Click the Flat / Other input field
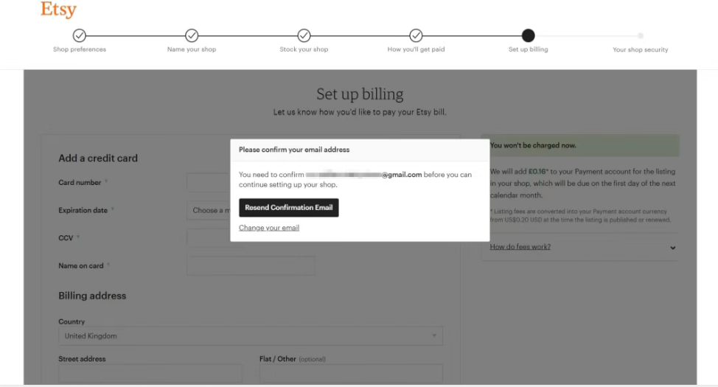The width and height of the screenshot is (718, 387). (351, 373)
